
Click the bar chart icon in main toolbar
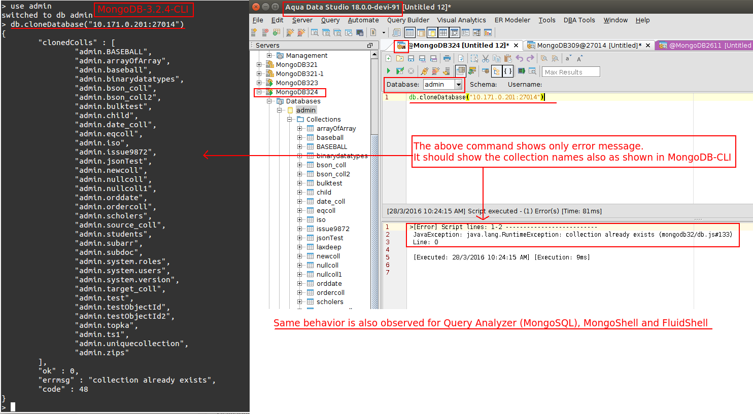click(x=488, y=32)
